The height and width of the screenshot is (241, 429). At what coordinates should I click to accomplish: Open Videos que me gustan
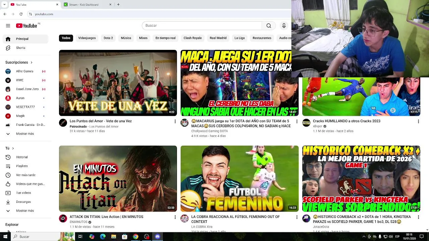(25, 184)
